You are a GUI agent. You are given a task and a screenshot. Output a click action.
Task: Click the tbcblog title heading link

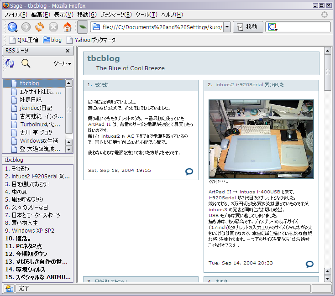click(x=104, y=58)
